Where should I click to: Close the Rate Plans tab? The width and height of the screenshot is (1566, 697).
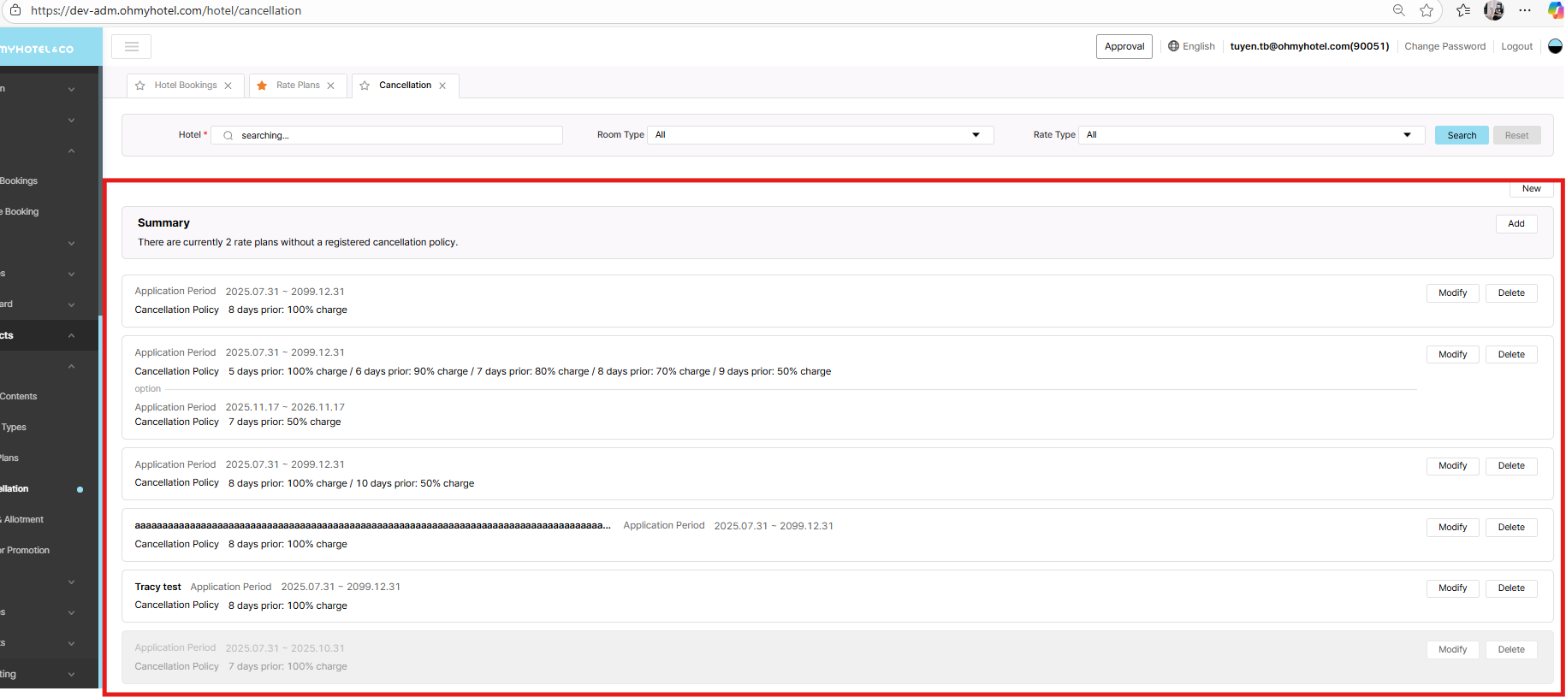pyautogui.click(x=330, y=86)
